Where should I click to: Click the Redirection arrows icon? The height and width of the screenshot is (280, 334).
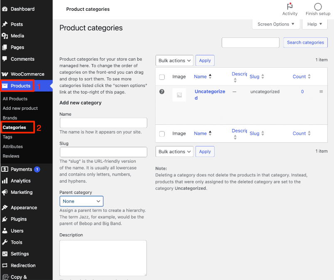point(5,265)
